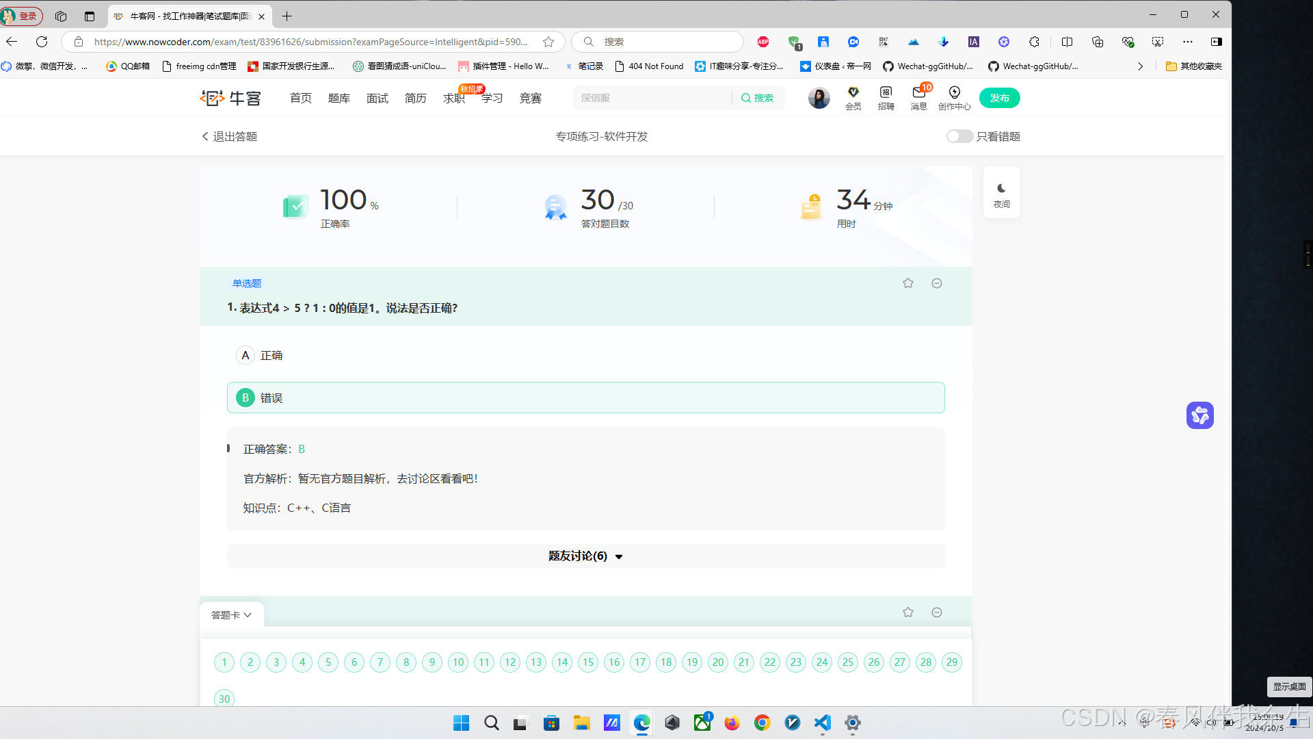Toggle night mode moon icon
The image size is (1313, 739).
(x=1001, y=189)
